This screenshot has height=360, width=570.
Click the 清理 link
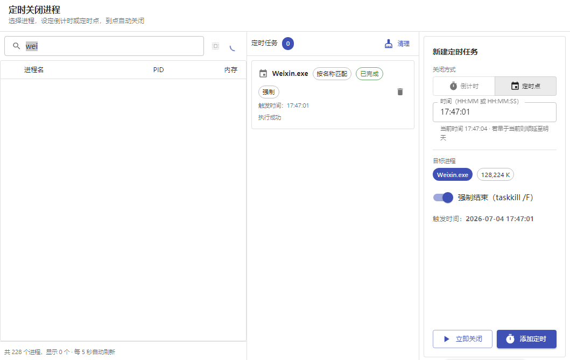403,44
